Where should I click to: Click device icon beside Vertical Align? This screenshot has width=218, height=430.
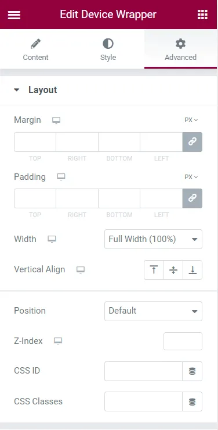pyautogui.click(x=81, y=270)
